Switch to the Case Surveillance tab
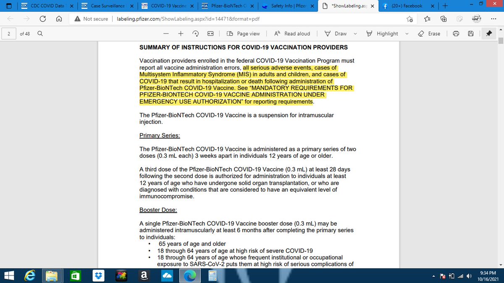Screen dimensions: 504x283 tap(108, 6)
